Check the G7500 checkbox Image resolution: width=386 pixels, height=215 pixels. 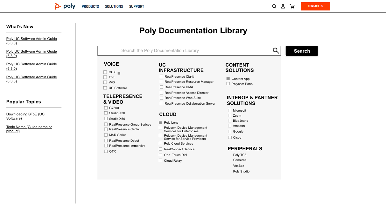click(x=106, y=108)
